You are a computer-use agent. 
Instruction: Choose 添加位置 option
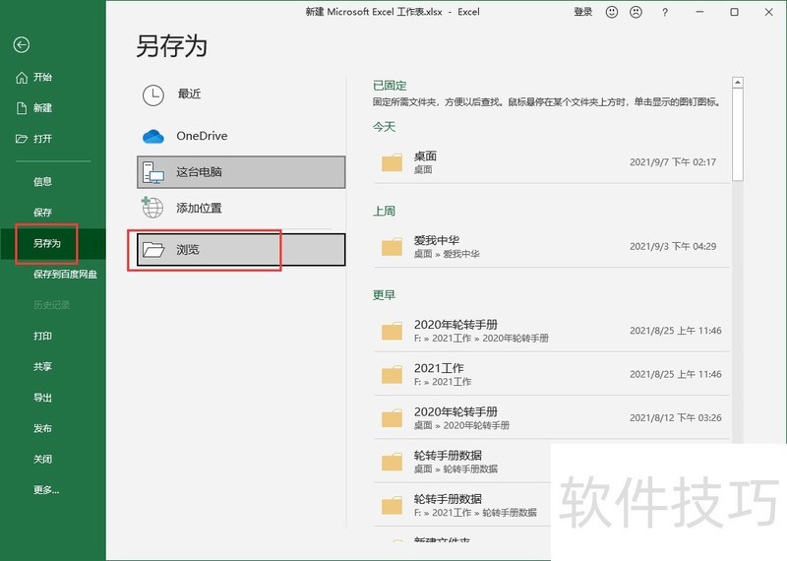[241, 208]
